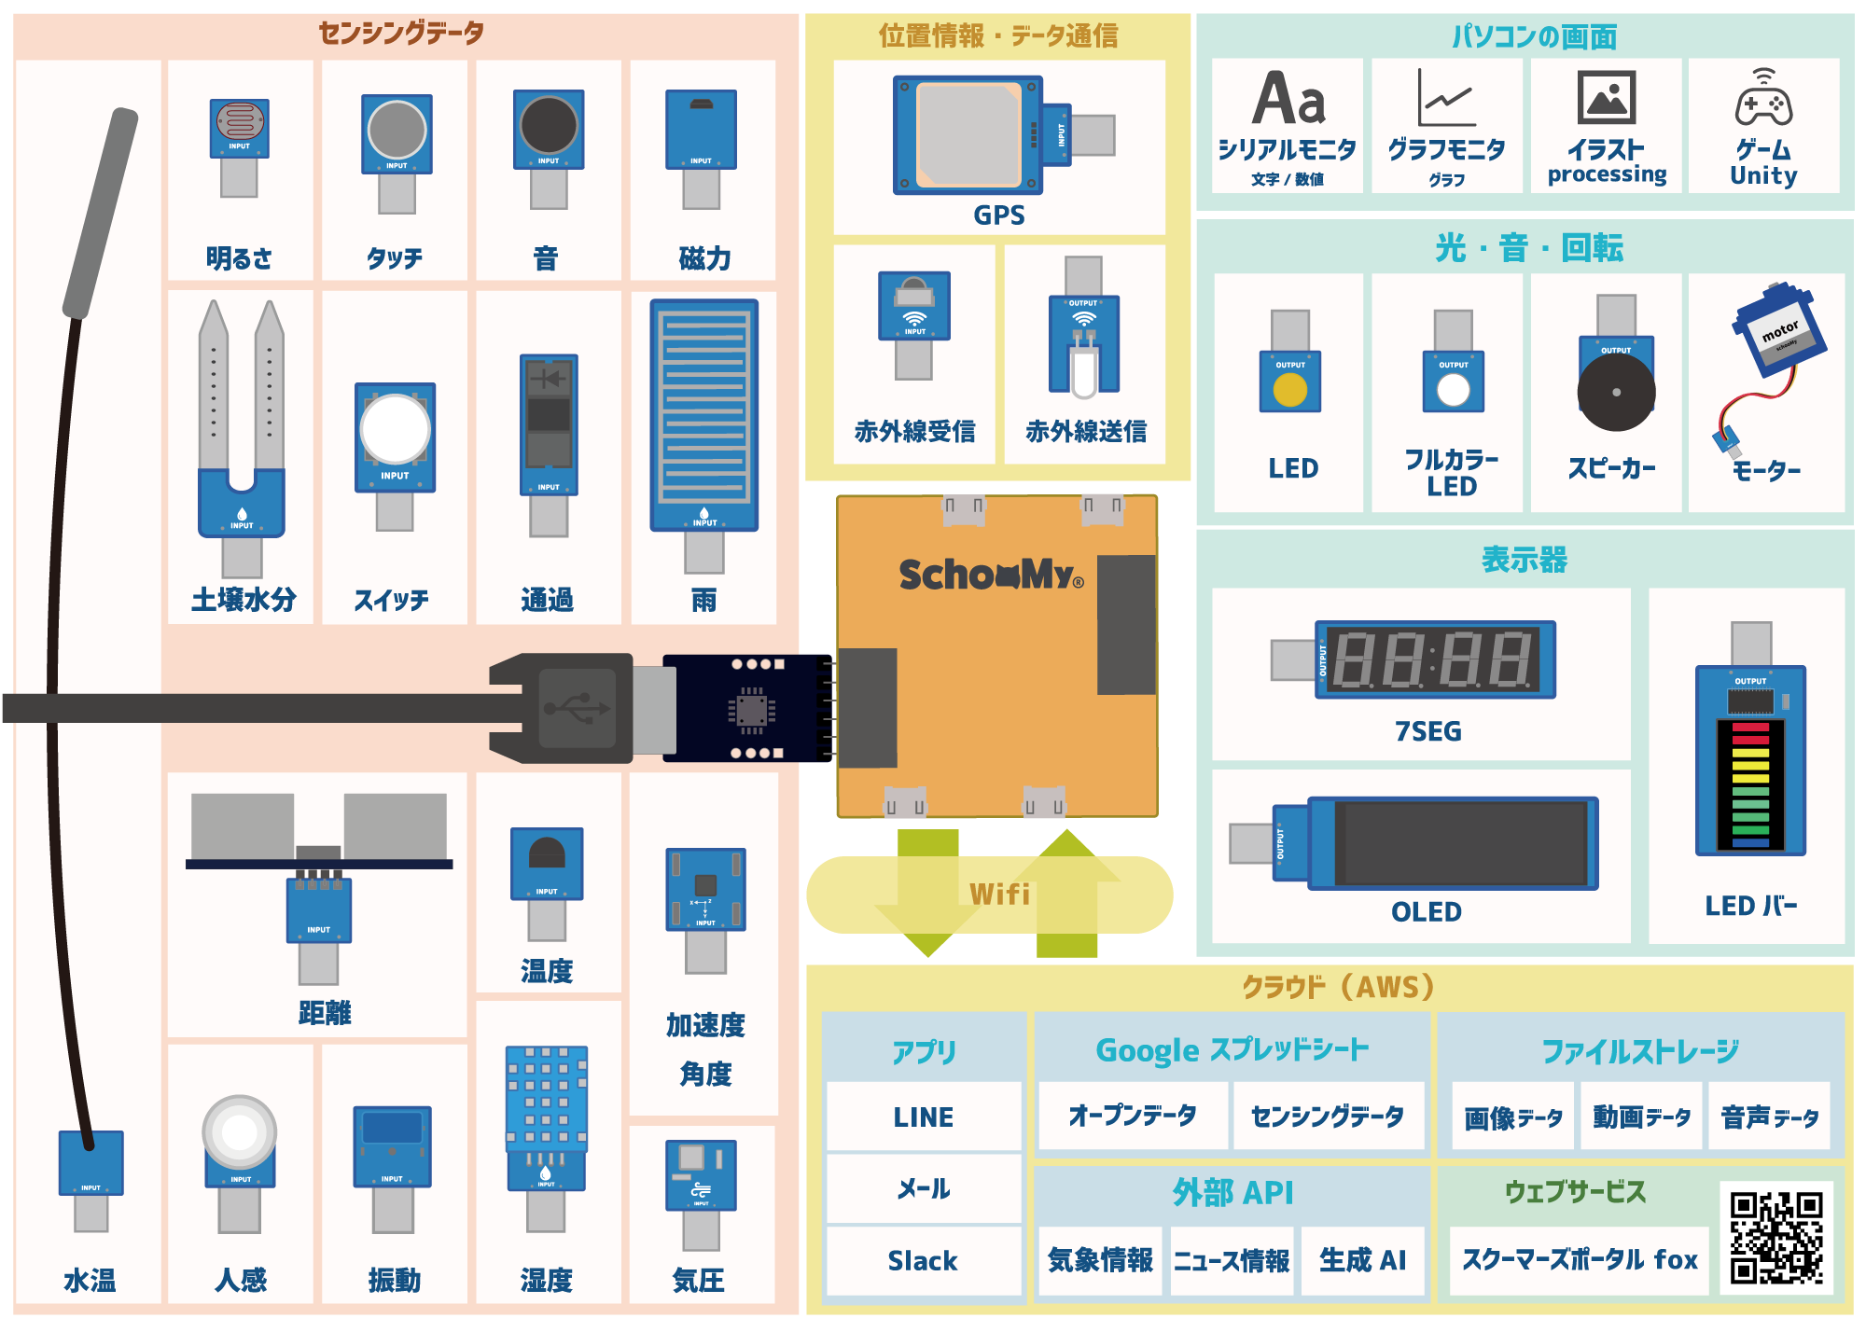Click the Slack app button
Image resolution: width=1866 pixels, height=1318 pixels.
tap(923, 1261)
